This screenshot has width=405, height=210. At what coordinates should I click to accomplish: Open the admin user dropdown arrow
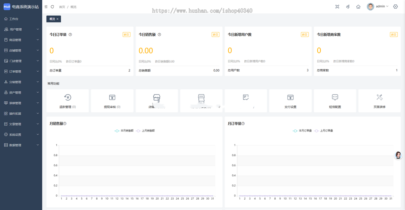click(387, 6)
